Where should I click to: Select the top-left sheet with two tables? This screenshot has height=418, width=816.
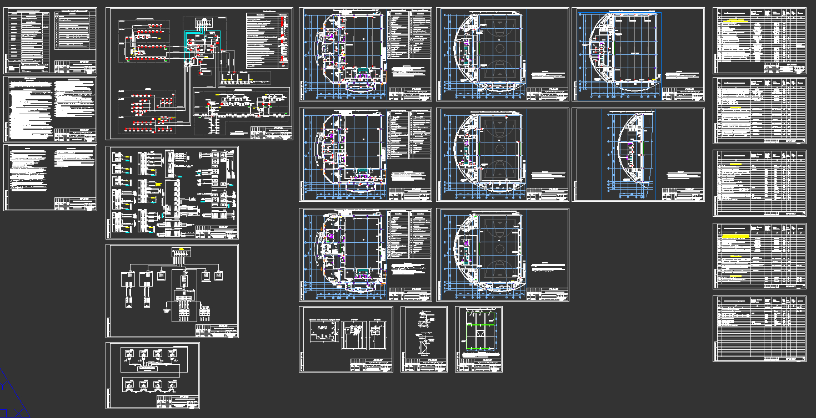[51, 40]
